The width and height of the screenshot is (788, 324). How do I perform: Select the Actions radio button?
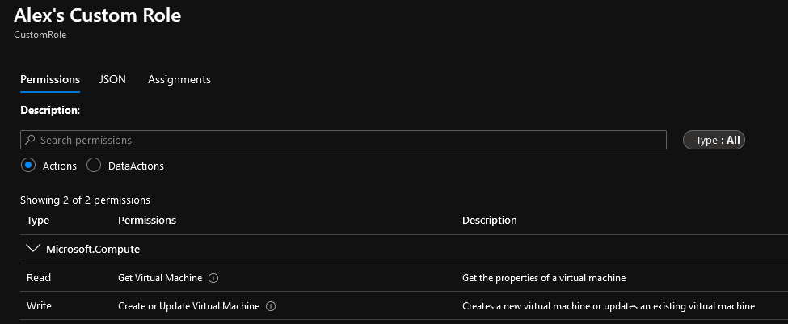[x=28, y=166]
